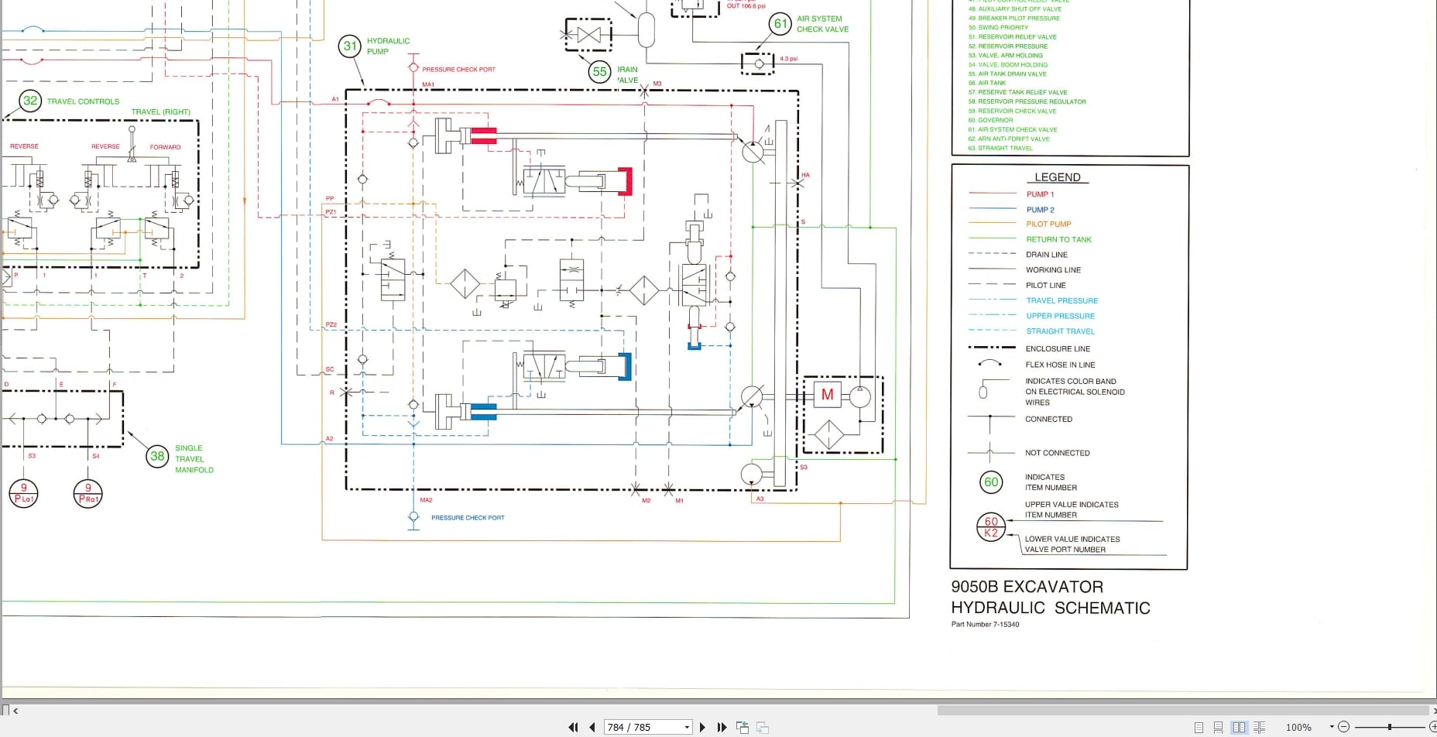Open the page number dropdown
The width and height of the screenshot is (1437, 737).
click(686, 728)
